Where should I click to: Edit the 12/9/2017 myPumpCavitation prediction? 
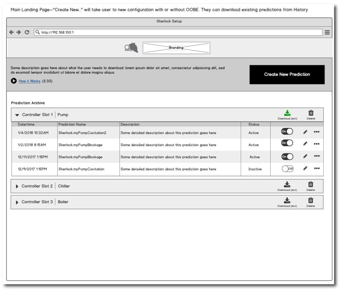click(x=305, y=168)
